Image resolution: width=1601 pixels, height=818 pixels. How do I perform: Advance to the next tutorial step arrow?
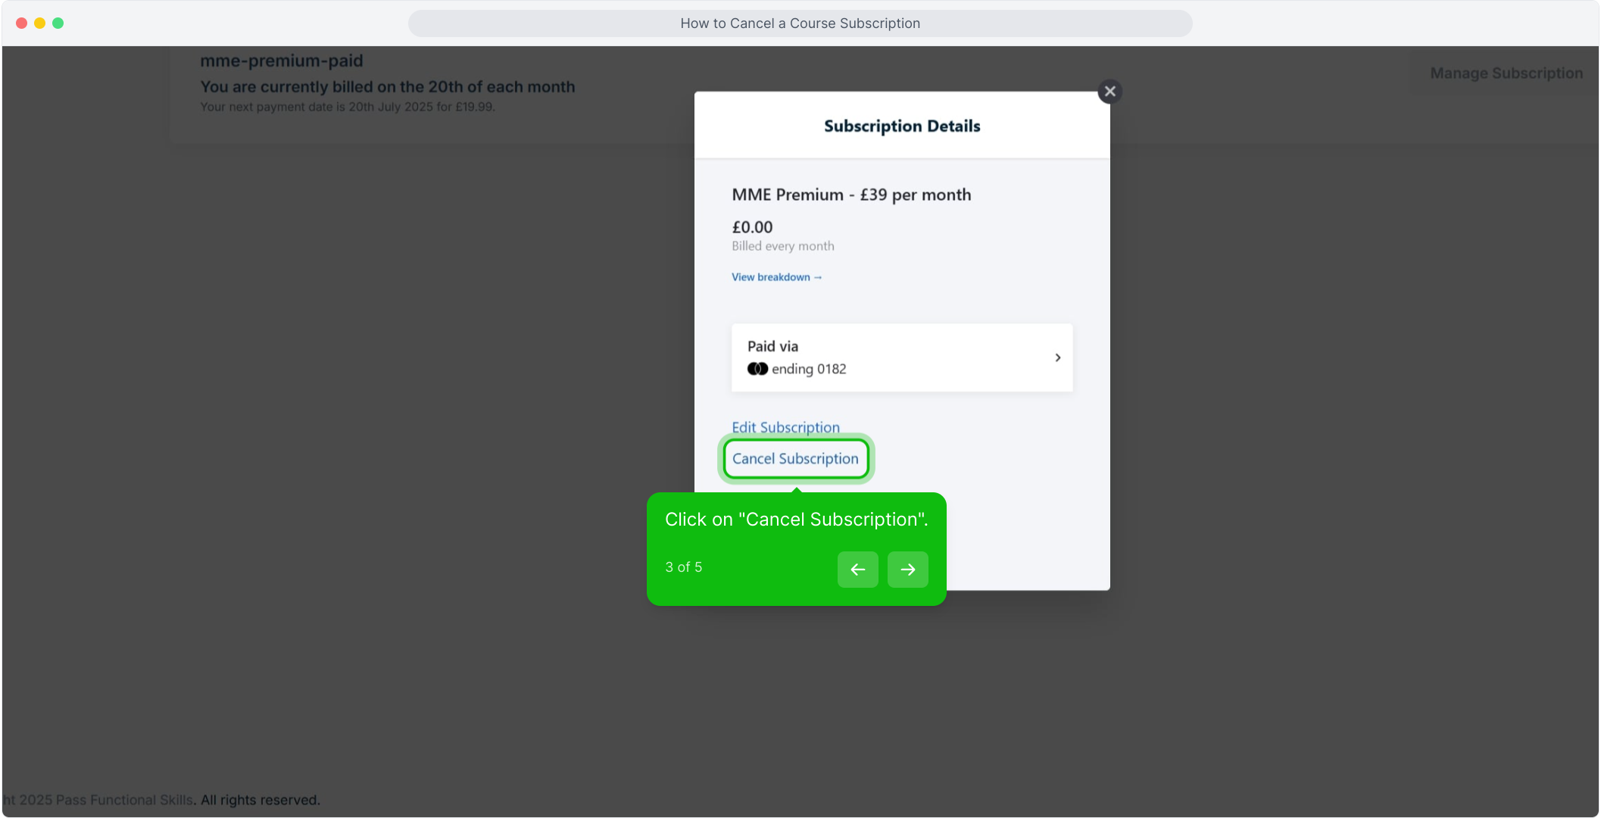[907, 570]
